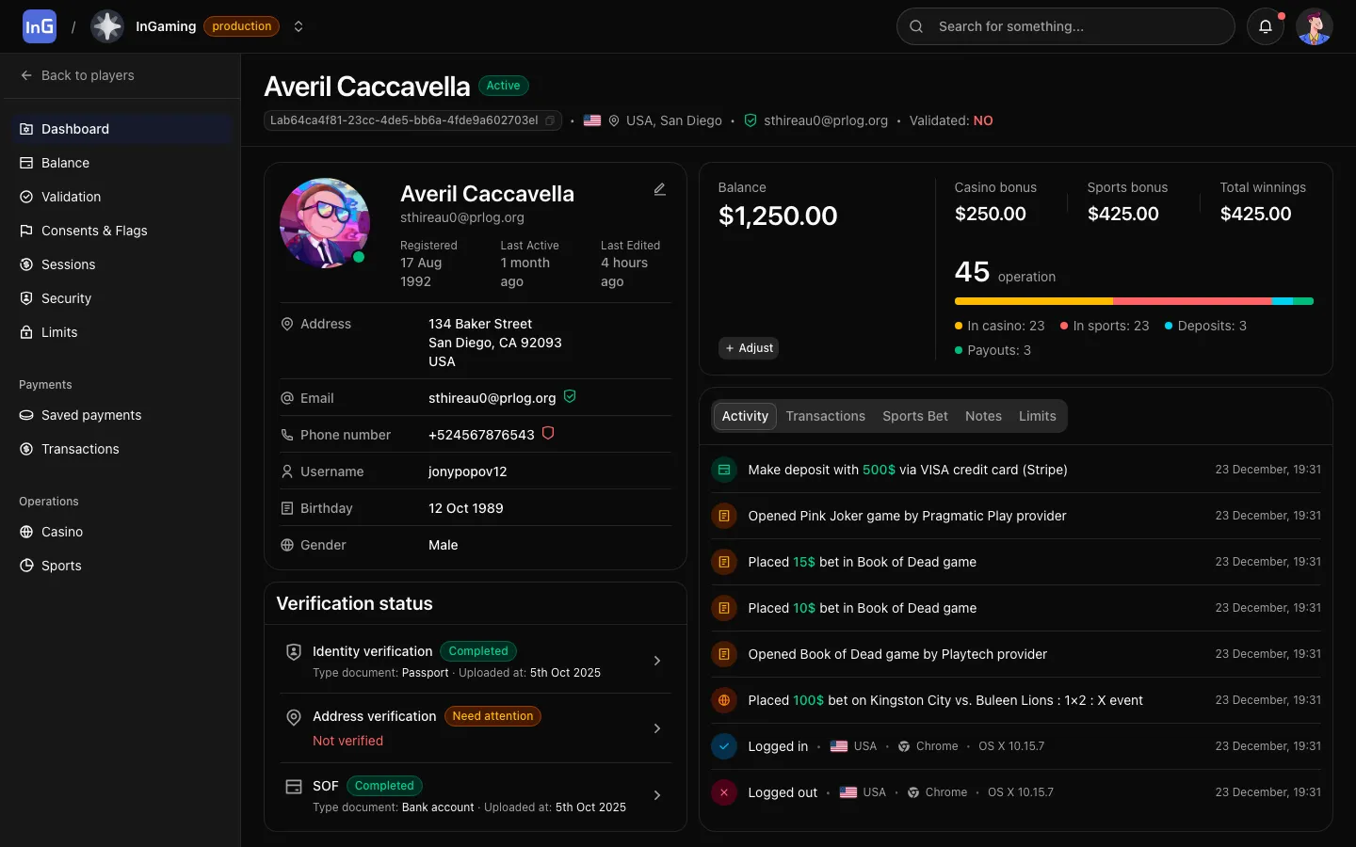Switch to the Transactions tab
Image resolution: width=1356 pixels, height=847 pixels.
point(825,416)
